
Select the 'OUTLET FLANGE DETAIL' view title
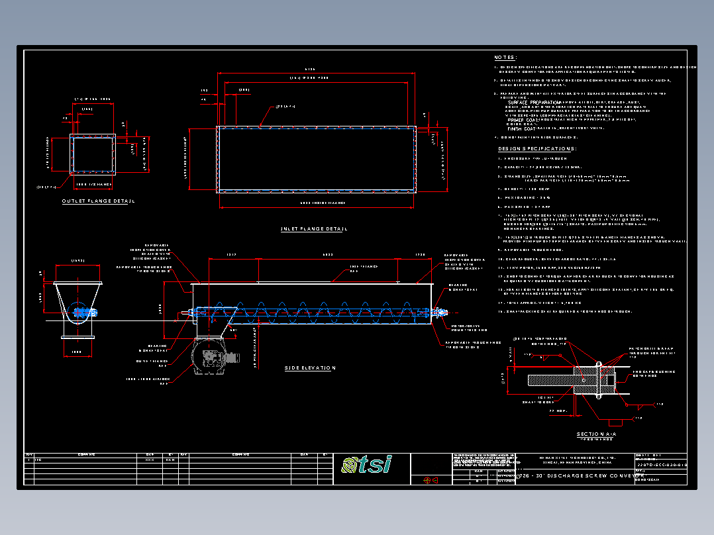click(98, 201)
